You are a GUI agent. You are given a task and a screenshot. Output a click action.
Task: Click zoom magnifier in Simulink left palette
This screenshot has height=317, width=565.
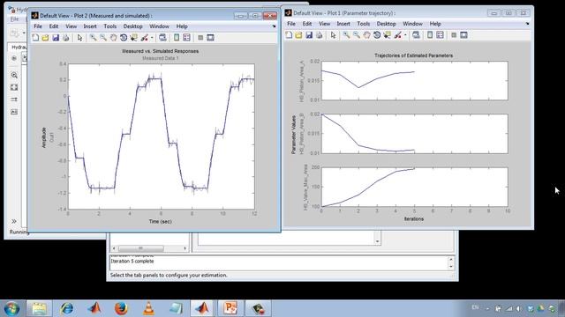(x=14, y=75)
